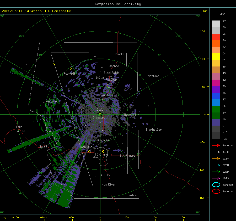Select the orange 111V arrow icon
The image size is (236, 221).
pyautogui.click(x=216, y=158)
